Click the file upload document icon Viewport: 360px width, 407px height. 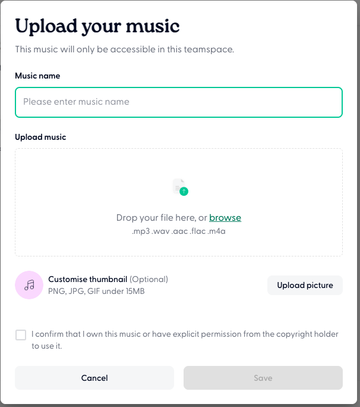[178, 185]
